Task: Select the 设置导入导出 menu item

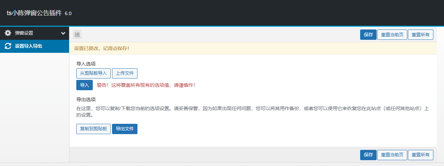Action: click(34, 46)
